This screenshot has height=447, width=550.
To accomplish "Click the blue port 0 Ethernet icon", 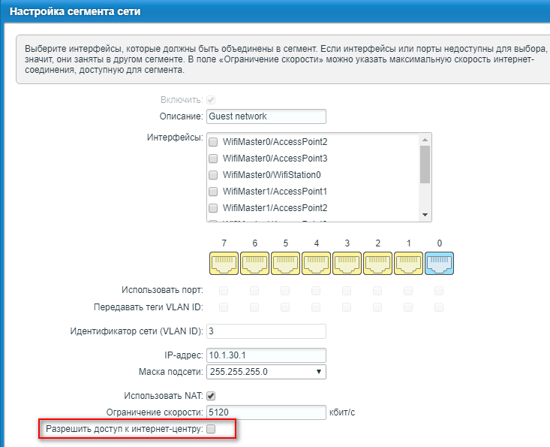I will point(439,263).
